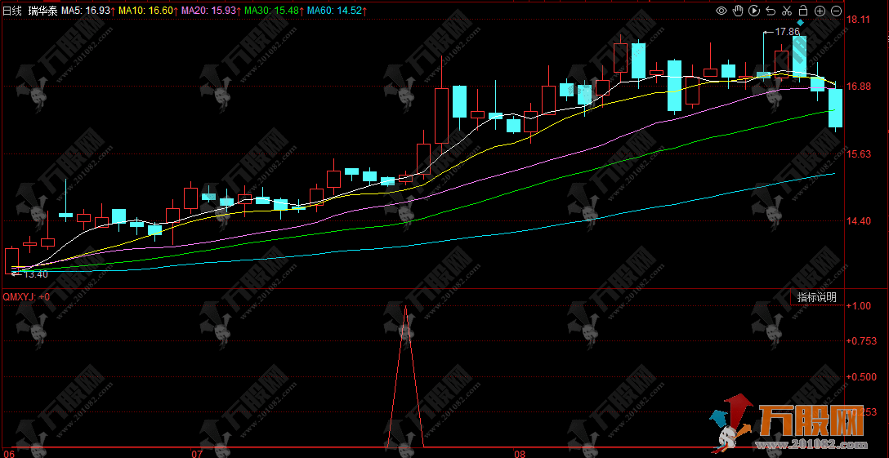Screen dimensions: 889x458
Task: Click the 17.86 high price annotation
Action: pos(787,32)
